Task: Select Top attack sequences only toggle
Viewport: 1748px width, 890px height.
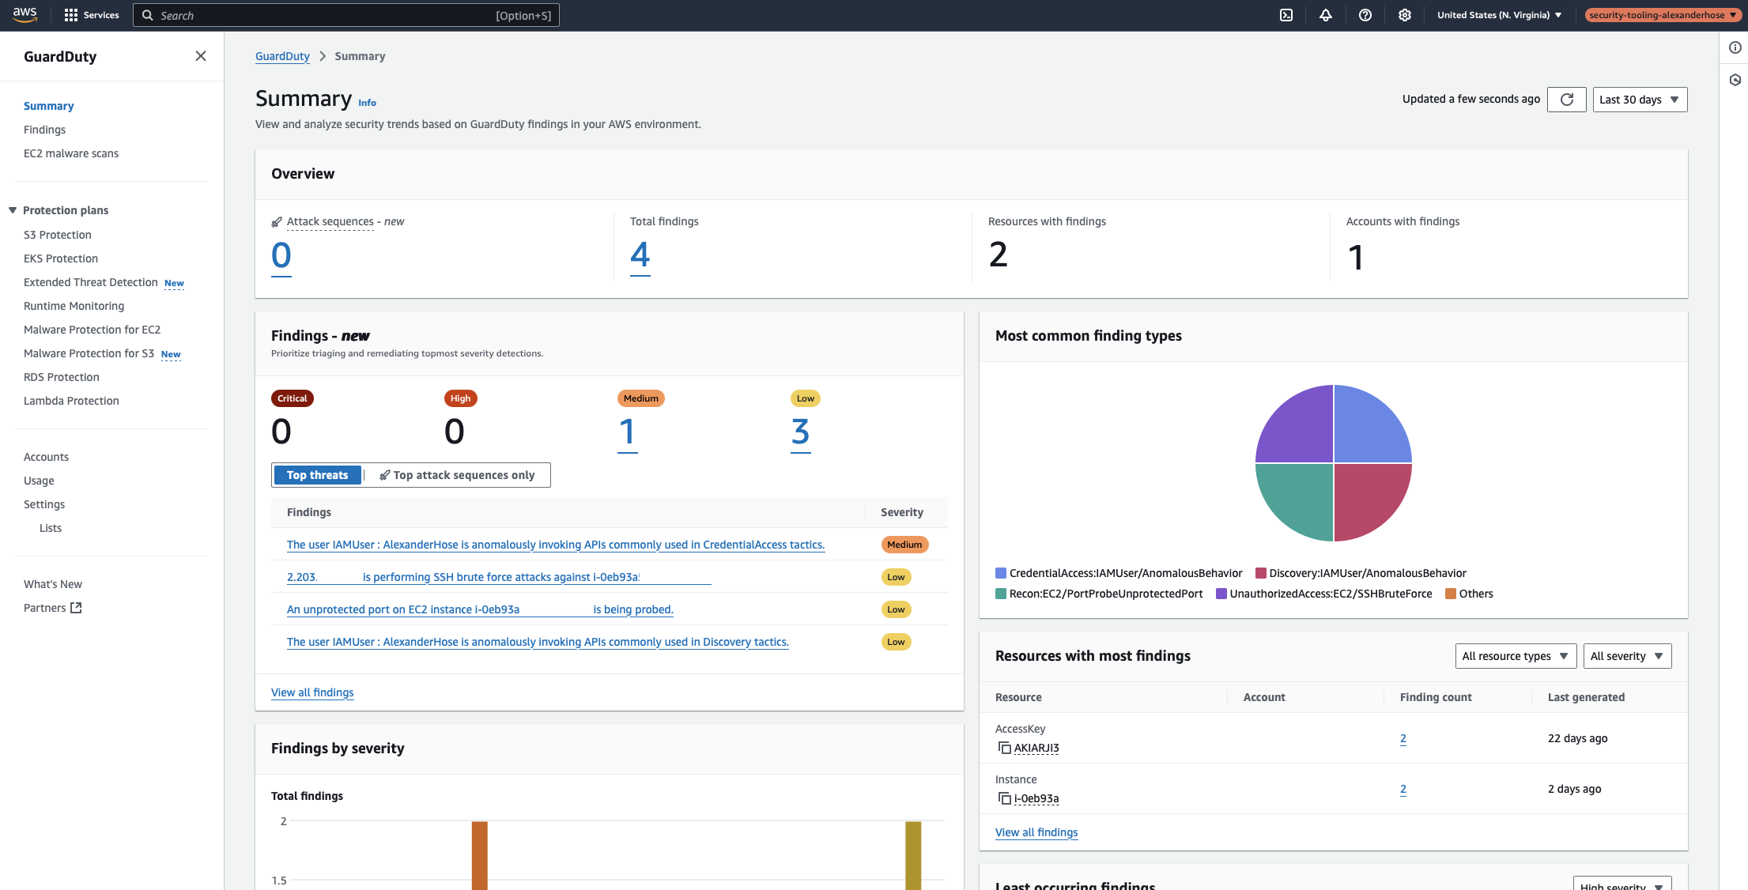Action: tap(457, 475)
